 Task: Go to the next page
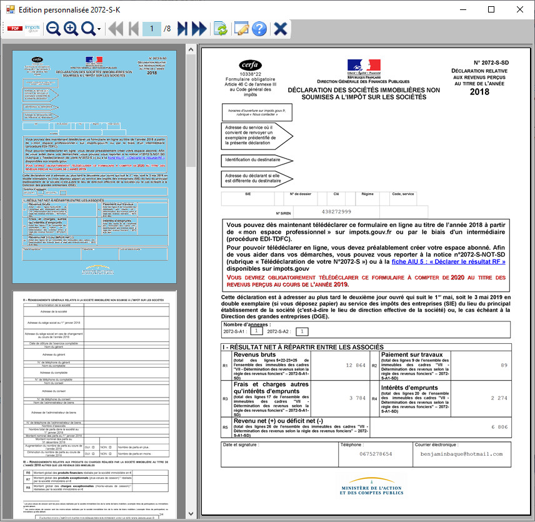(x=182, y=29)
